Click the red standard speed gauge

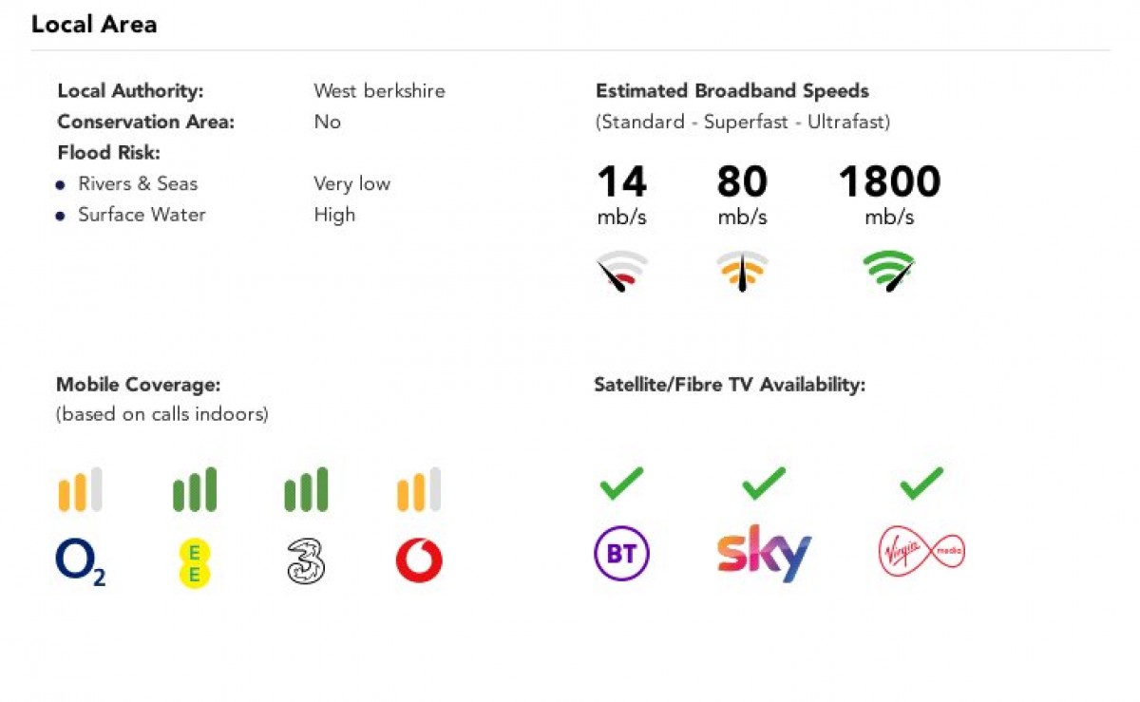point(622,271)
